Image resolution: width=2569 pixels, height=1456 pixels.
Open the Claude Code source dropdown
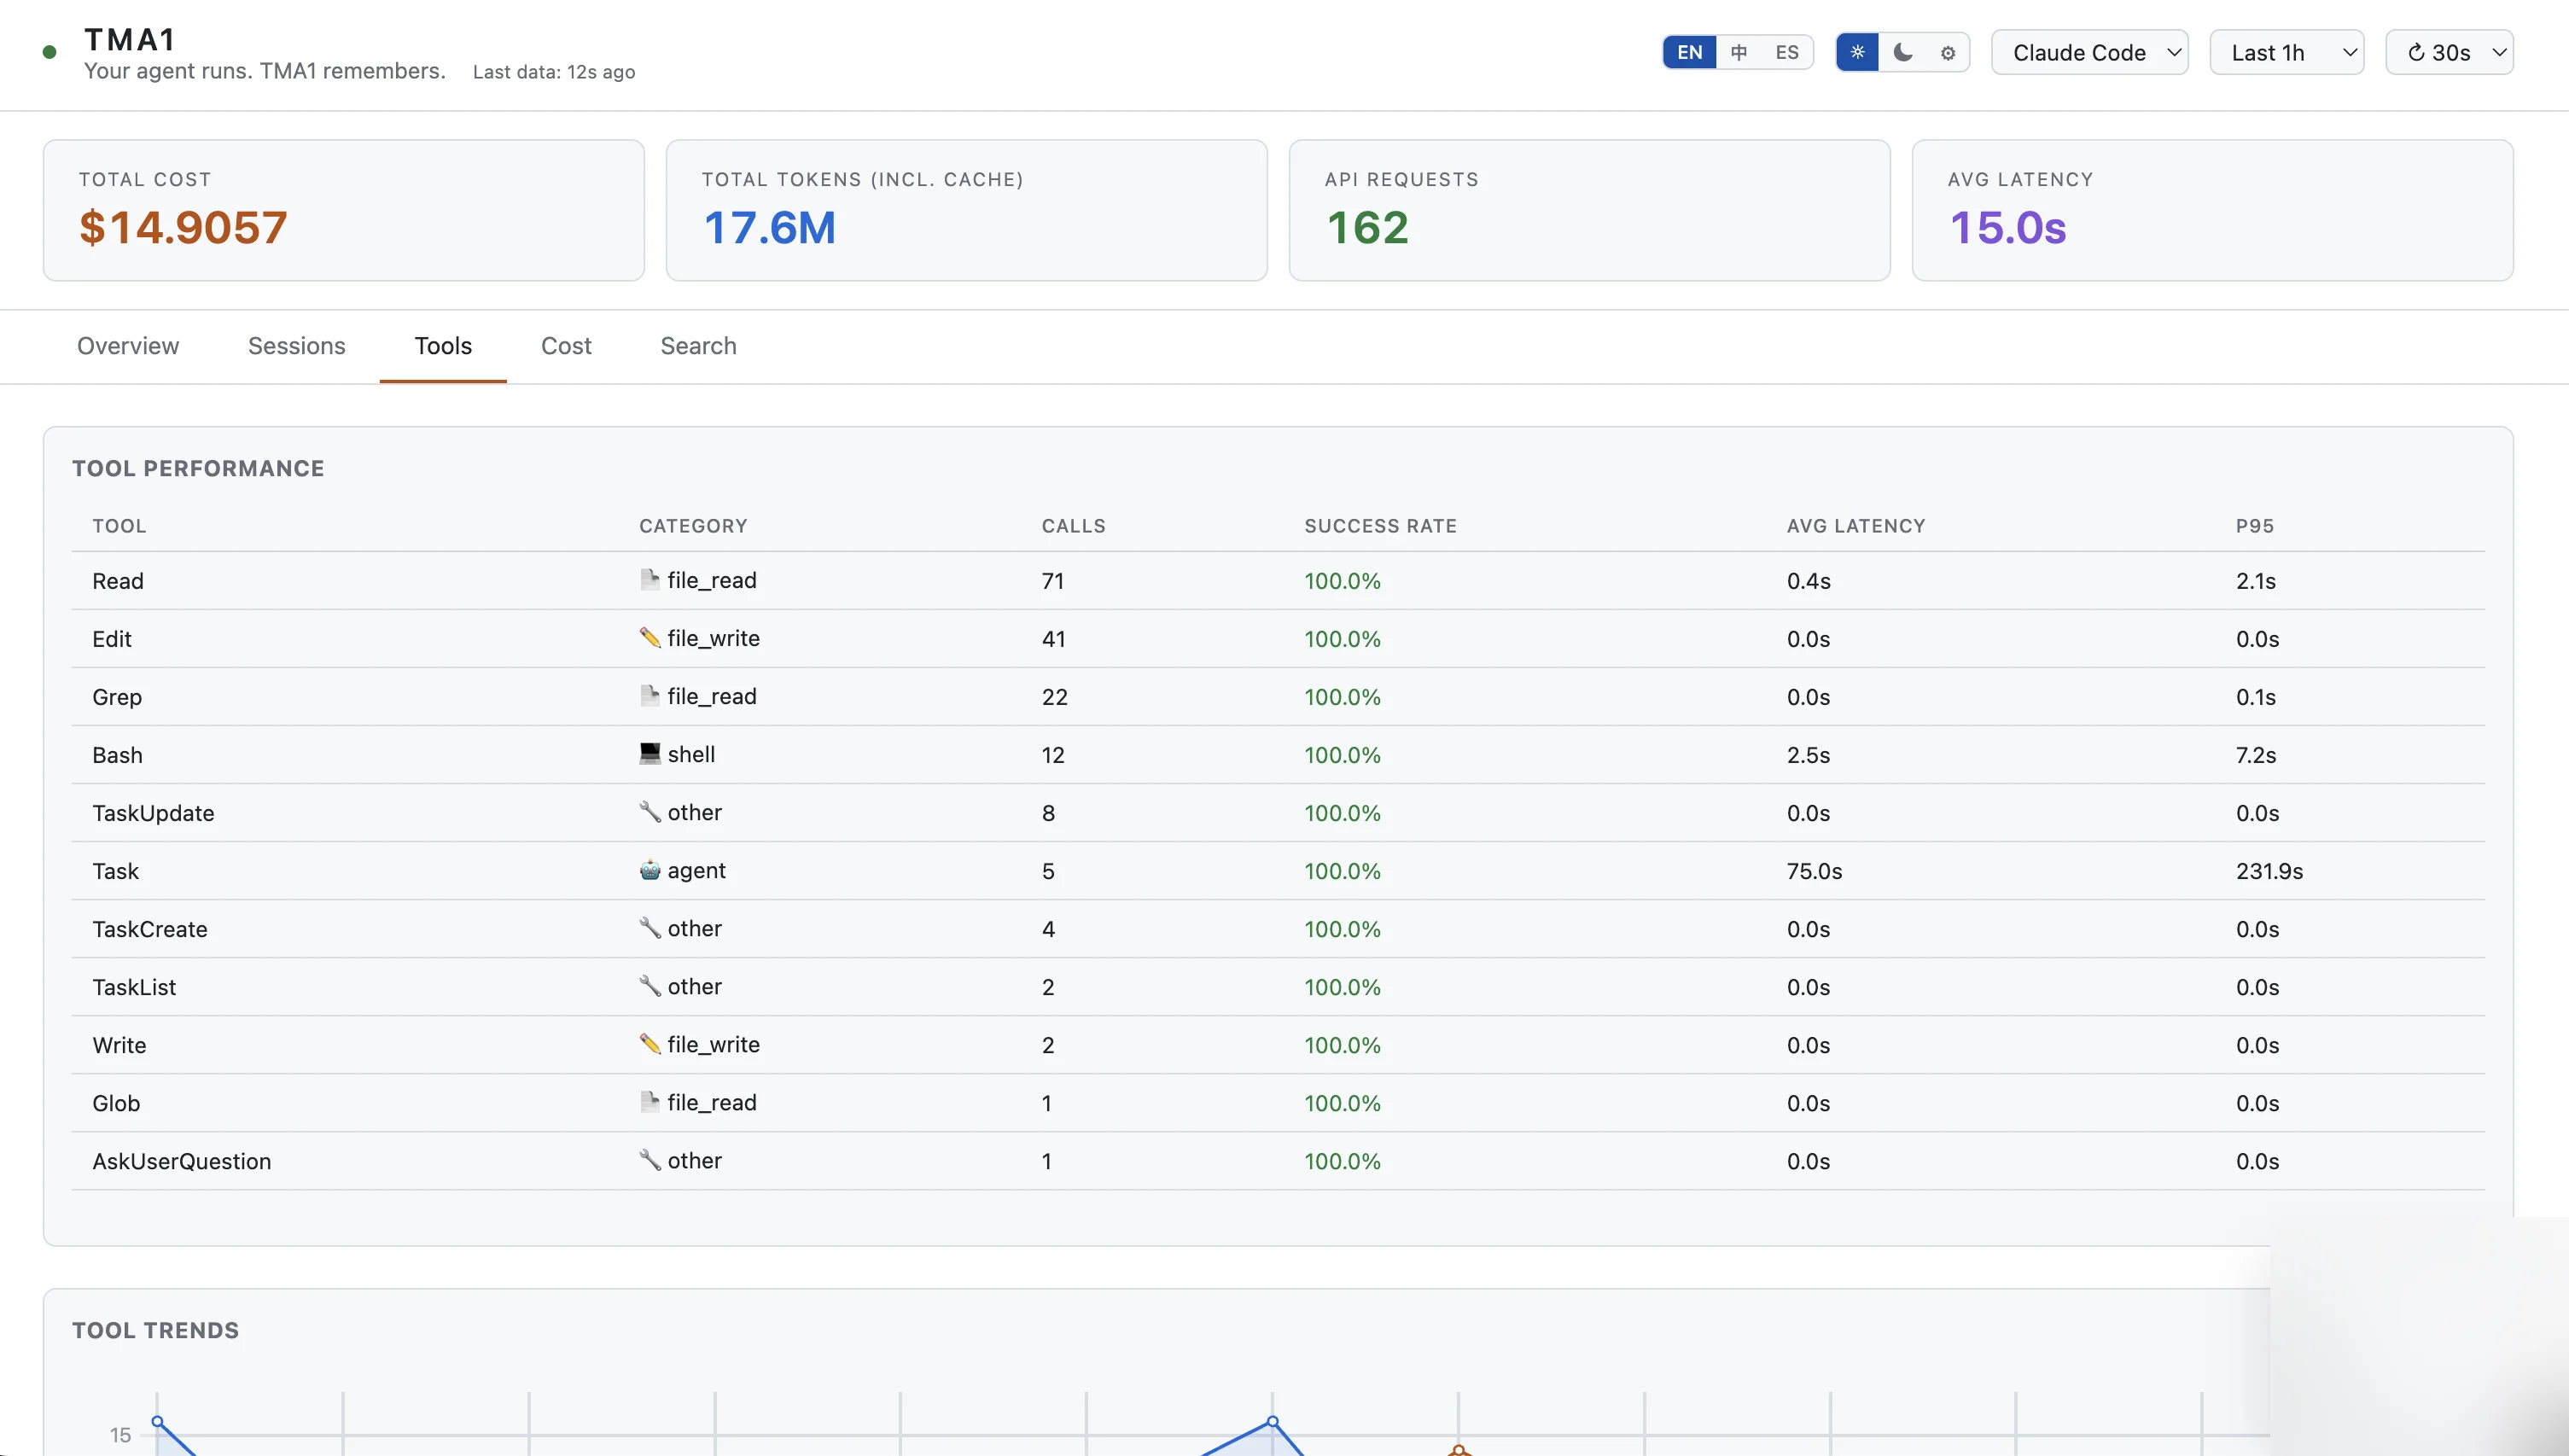coord(2090,52)
